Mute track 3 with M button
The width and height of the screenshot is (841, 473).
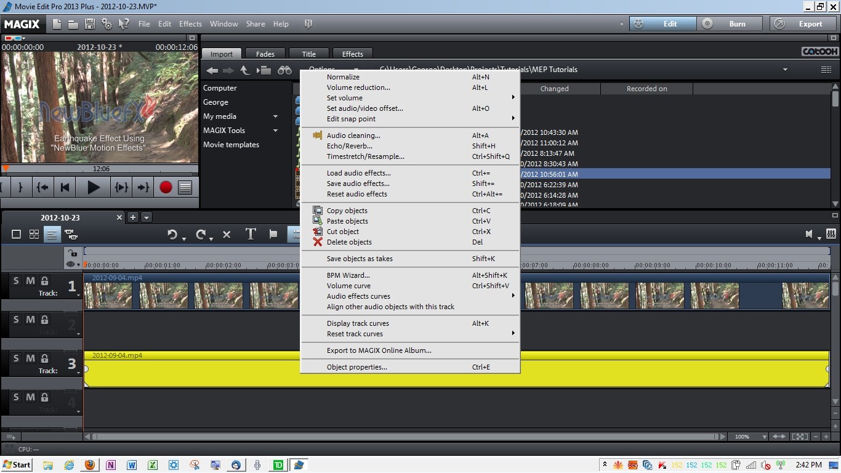tap(30, 358)
